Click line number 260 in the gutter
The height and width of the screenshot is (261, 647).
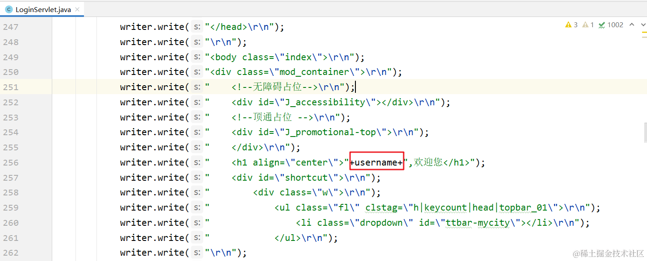11,223
